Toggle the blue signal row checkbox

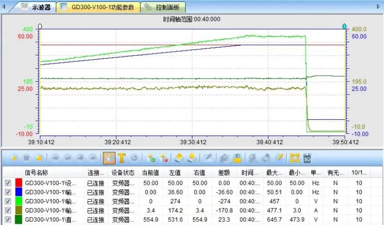tap(7, 192)
